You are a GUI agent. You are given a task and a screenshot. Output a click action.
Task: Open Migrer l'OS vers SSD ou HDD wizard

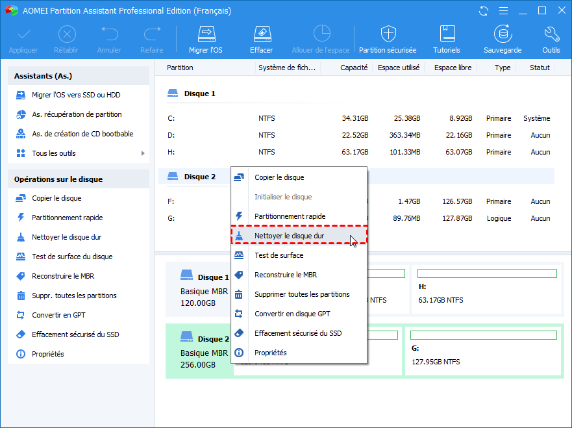[76, 95]
